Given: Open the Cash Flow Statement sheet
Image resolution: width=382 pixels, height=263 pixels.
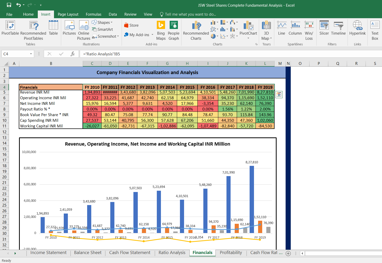Looking at the screenshot, I should 130,253.
